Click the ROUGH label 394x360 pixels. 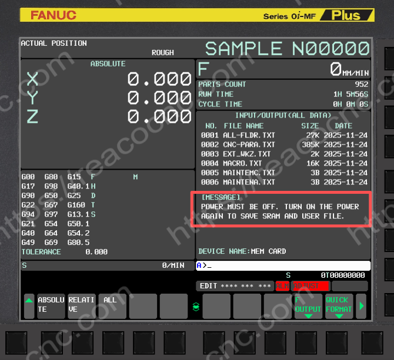click(162, 53)
